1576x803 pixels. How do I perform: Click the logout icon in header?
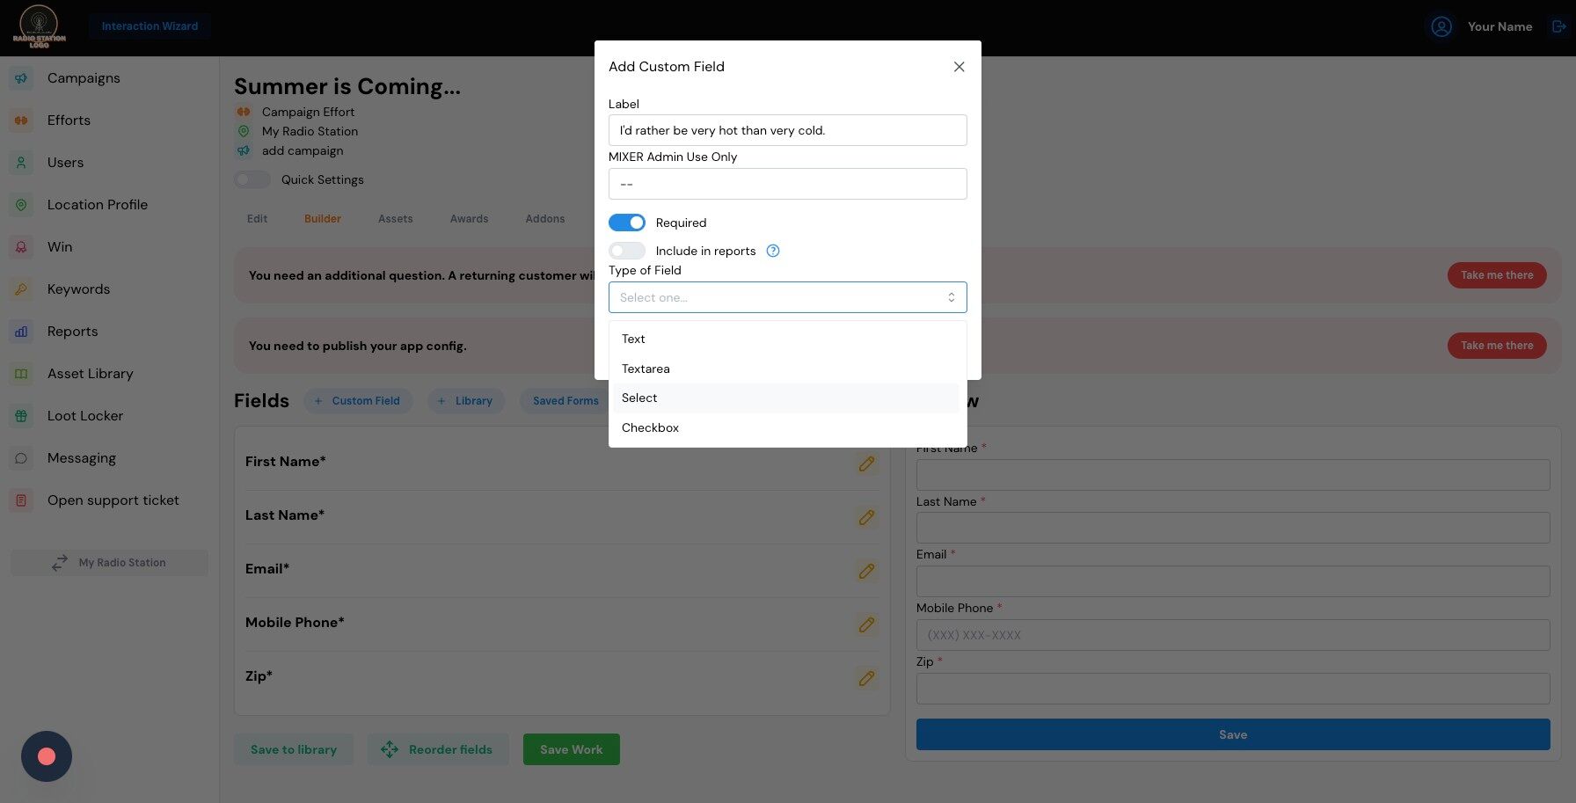tap(1559, 26)
